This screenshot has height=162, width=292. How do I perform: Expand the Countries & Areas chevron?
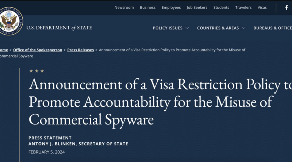(x=243, y=28)
